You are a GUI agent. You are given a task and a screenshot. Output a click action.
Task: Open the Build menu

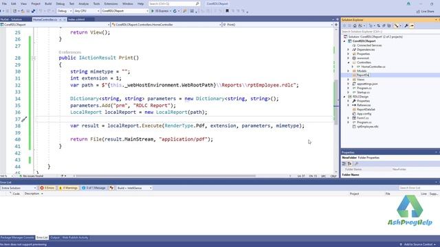tap(48, 3)
